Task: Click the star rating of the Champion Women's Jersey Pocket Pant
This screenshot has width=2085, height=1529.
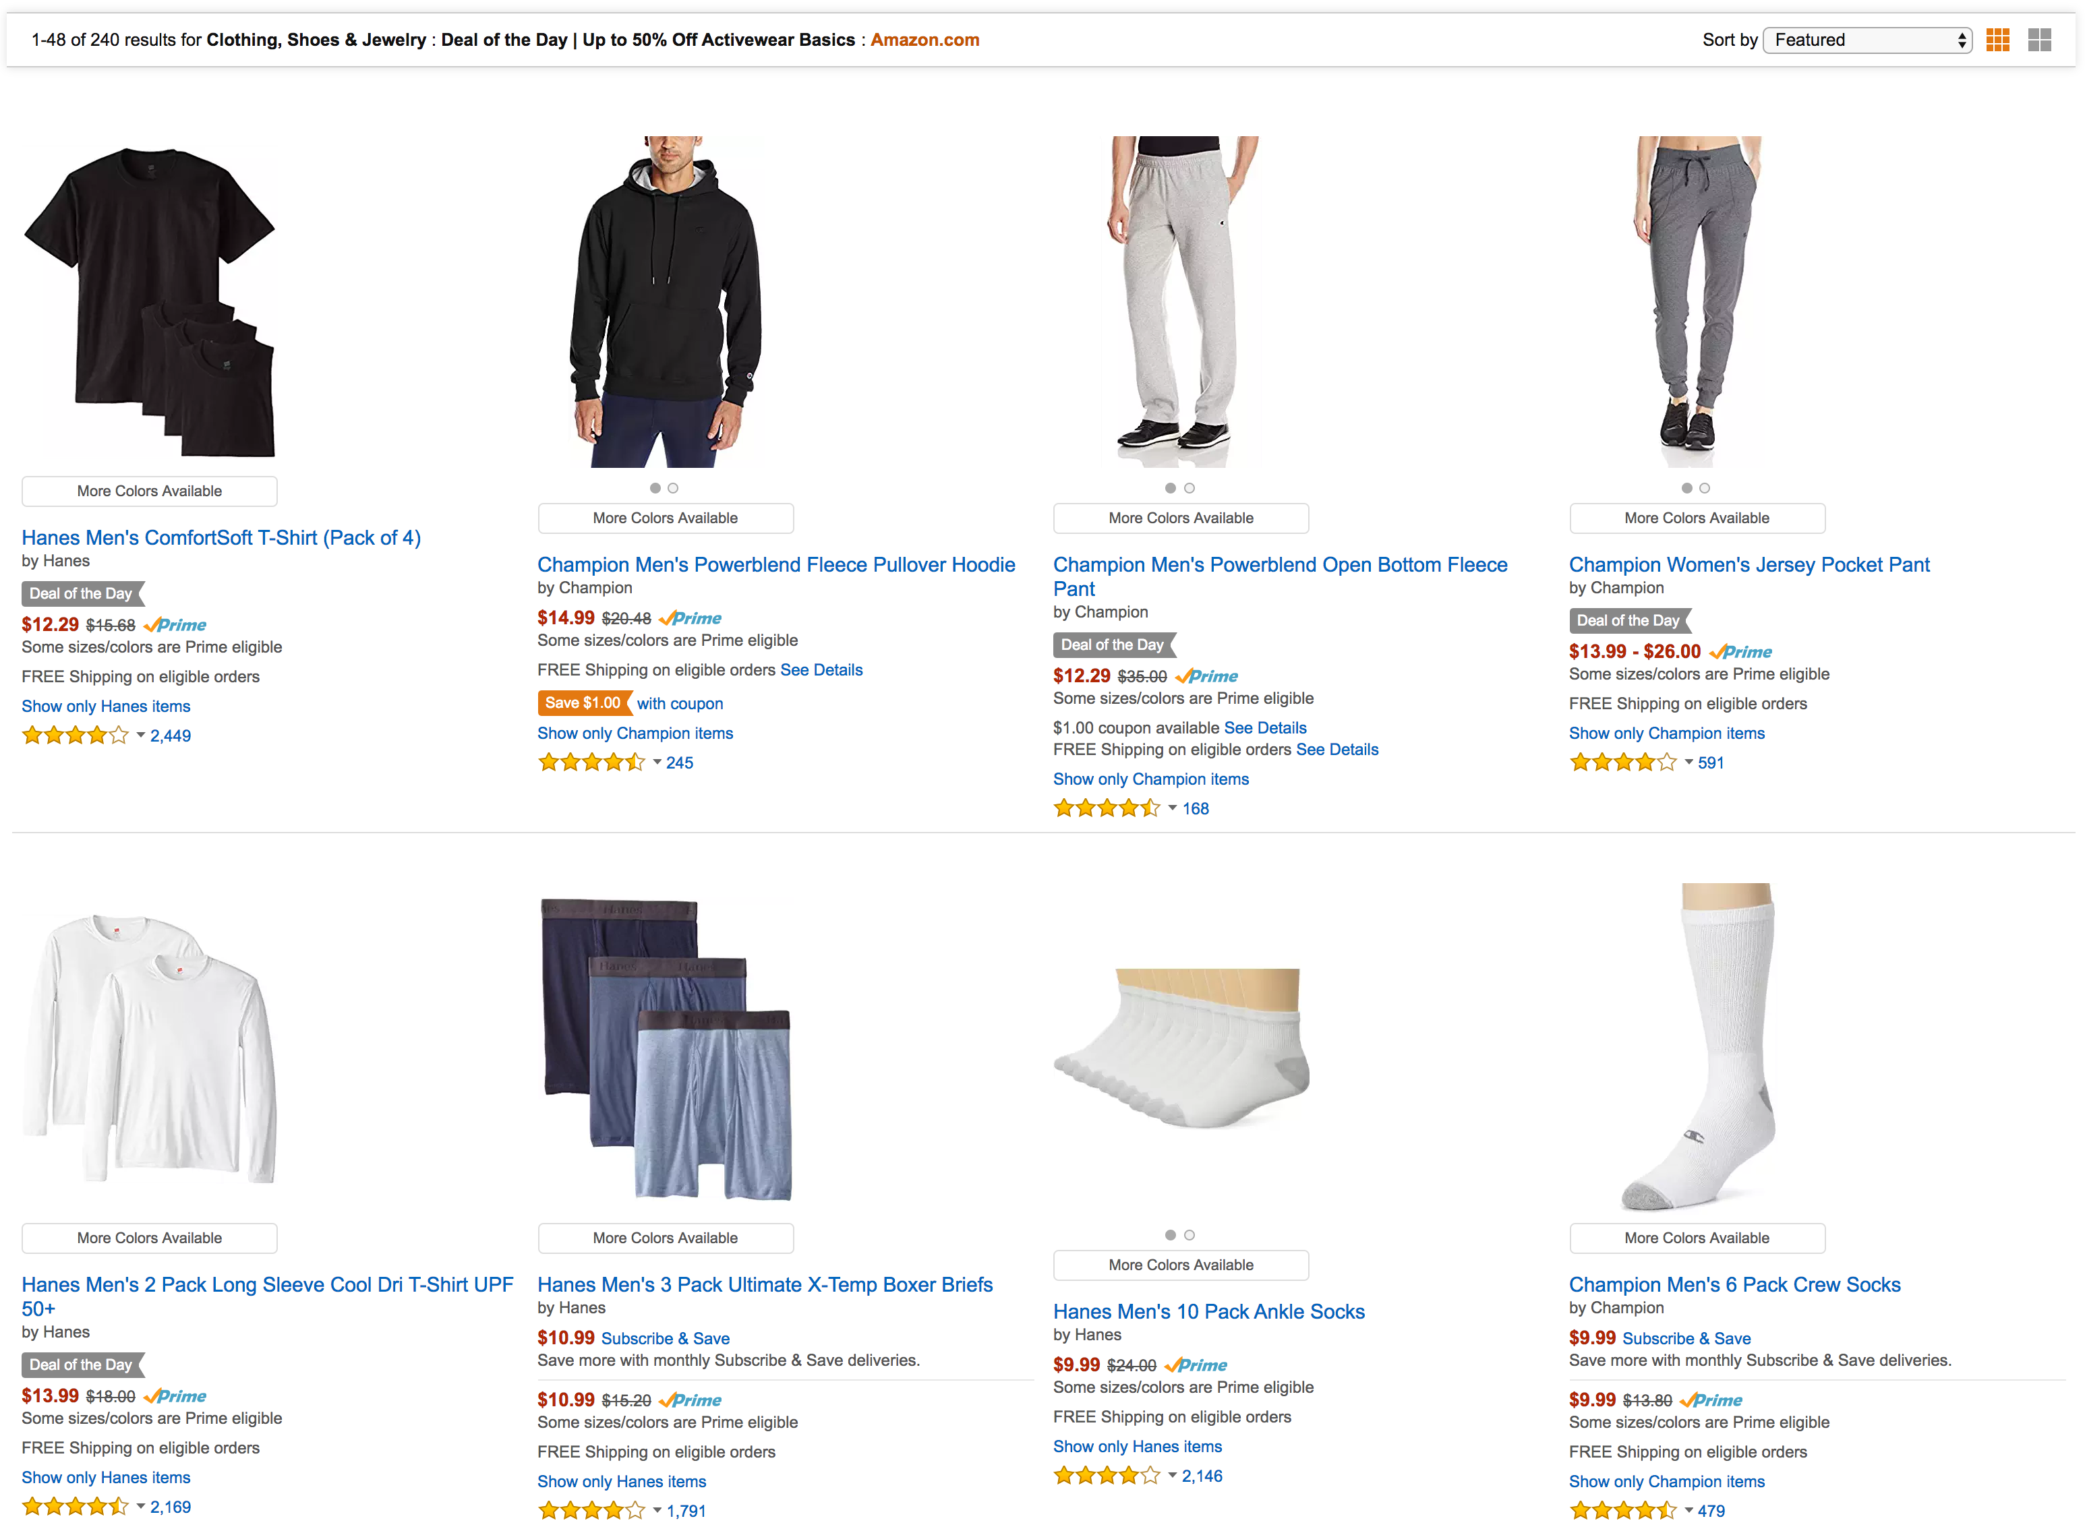Action: [1622, 762]
